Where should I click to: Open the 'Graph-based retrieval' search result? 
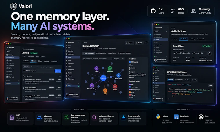click(x=42, y=89)
